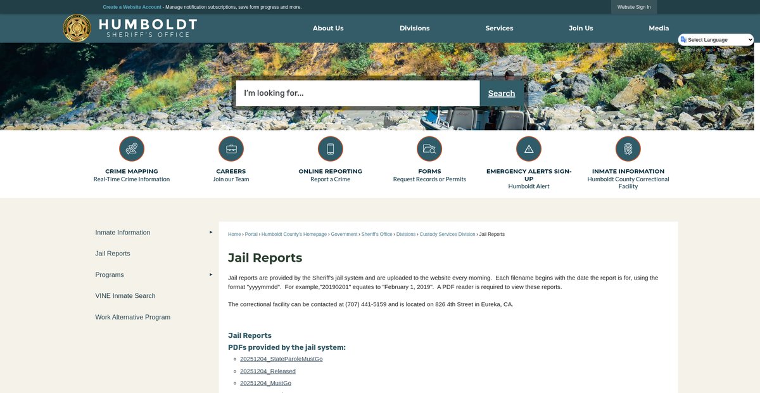Open Jail Reports in the sidebar
The height and width of the screenshot is (393, 760).
tap(113, 254)
